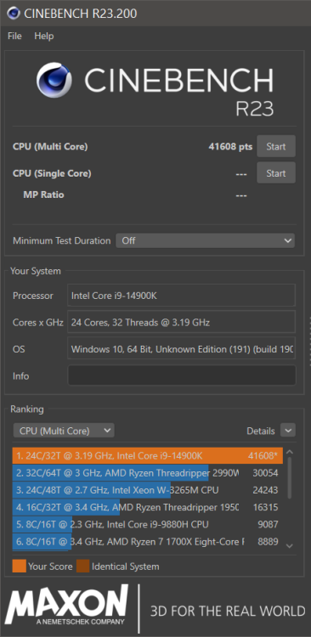Screen dimensions: 311x637
Task: Click the Cinebench title bar app icon
Action: (14, 14)
